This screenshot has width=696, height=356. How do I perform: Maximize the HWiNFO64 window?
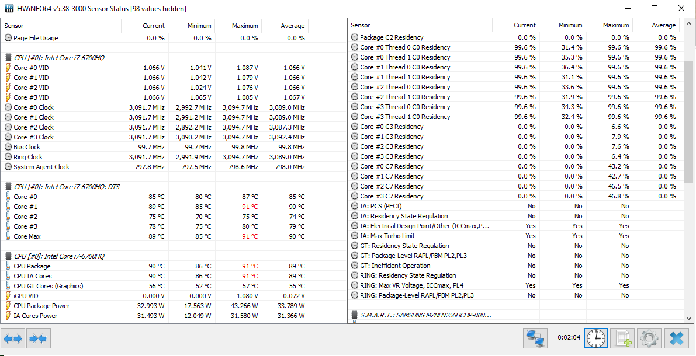(x=655, y=8)
